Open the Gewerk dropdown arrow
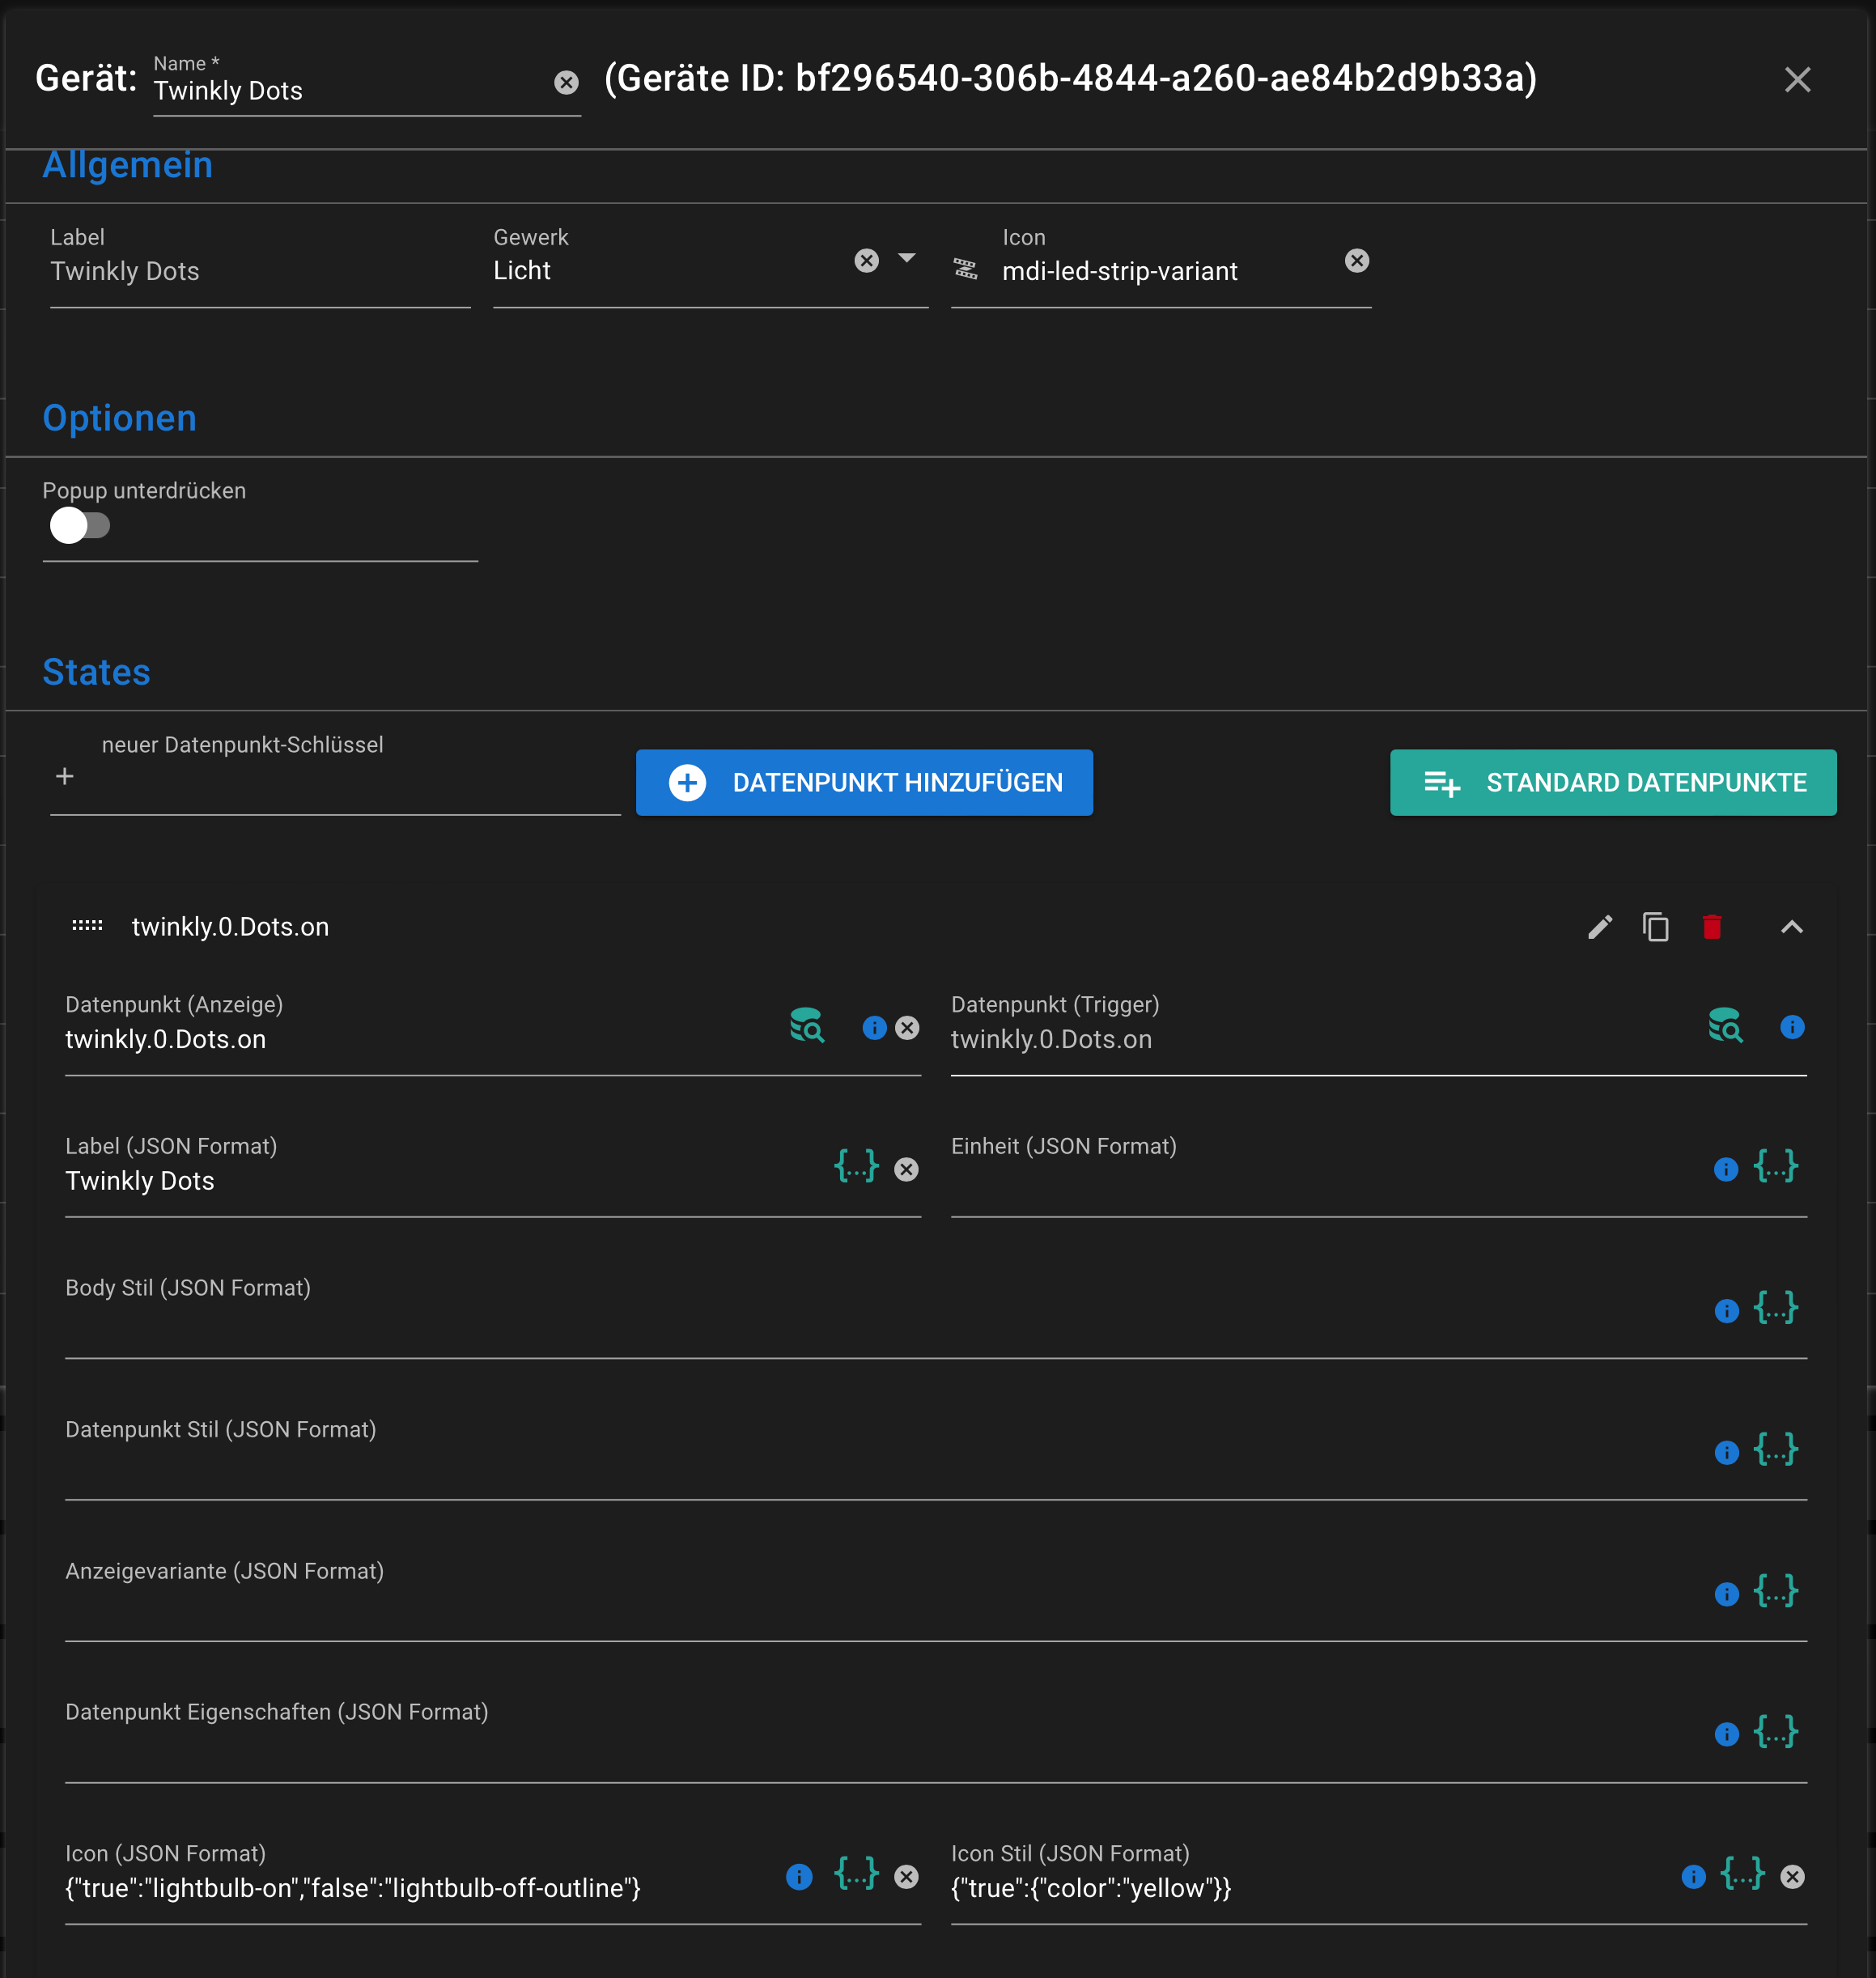The height and width of the screenshot is (1978, 1876). pos(906,258)
